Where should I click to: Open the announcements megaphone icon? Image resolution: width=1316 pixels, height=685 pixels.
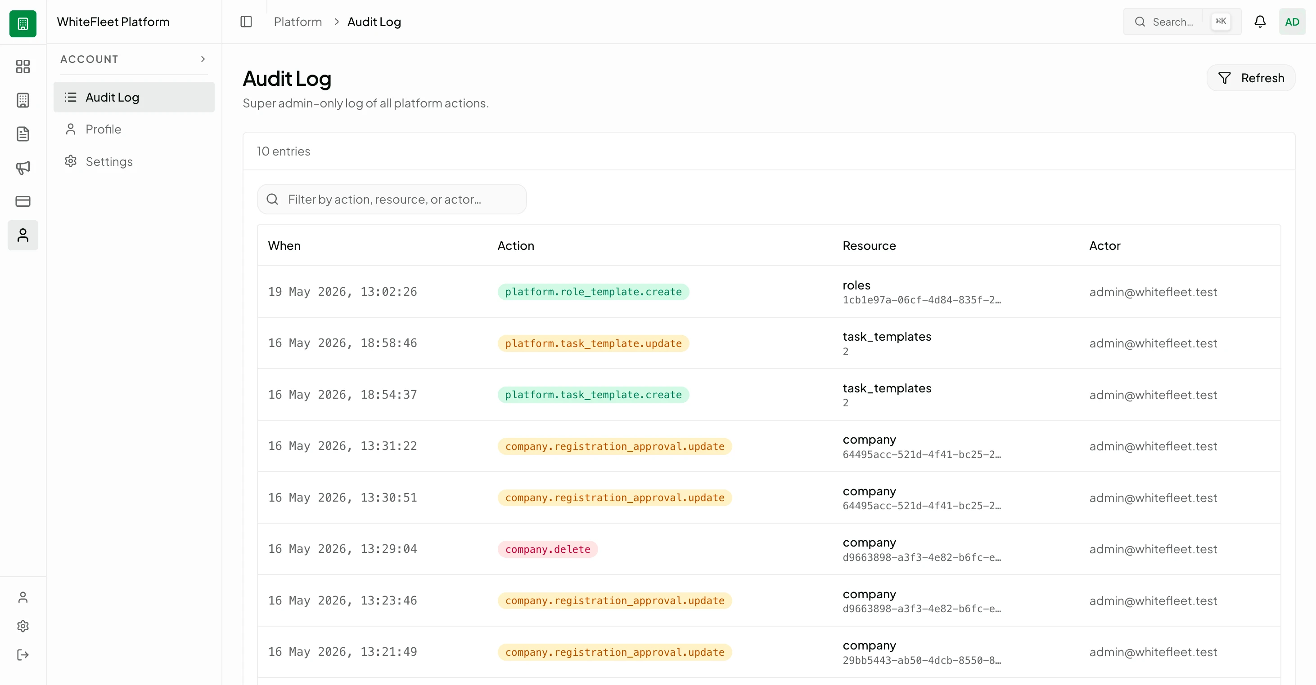point(23,167)
